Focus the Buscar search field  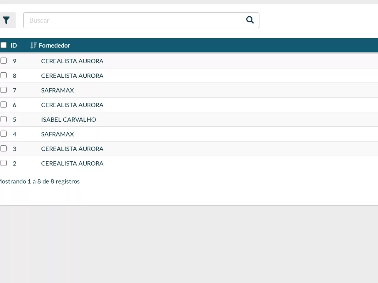pyautogui.click(x=141, y=20)
